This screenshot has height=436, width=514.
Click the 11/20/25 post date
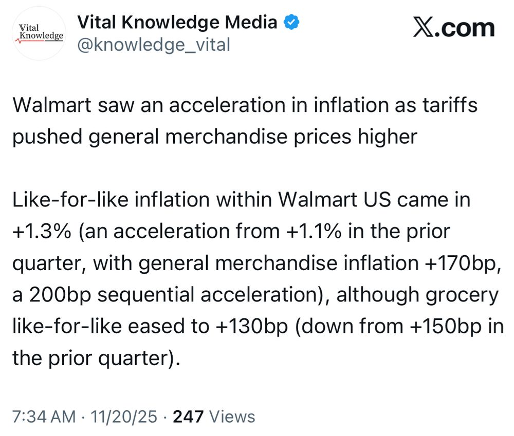(124, 416)
